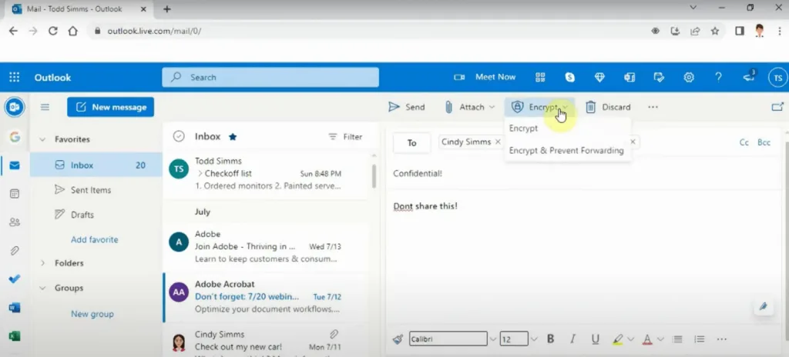Toggle Bold formatting in compose toolbar
This screenshot has height=357, width=789.
pyautogui.click(x=550, y=339)
